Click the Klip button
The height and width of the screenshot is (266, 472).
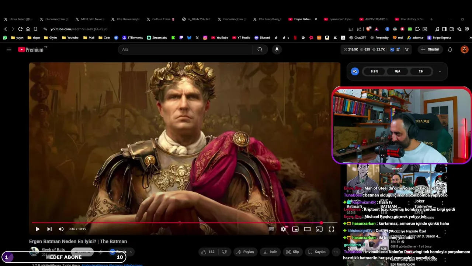(292, 252)
